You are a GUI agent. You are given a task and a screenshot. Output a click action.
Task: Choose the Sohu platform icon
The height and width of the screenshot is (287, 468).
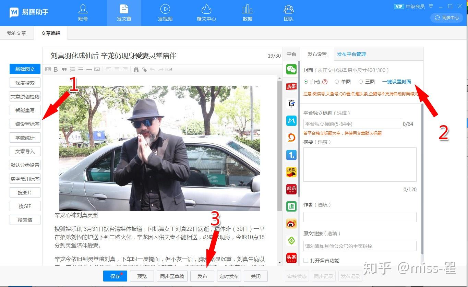(291, 172)
